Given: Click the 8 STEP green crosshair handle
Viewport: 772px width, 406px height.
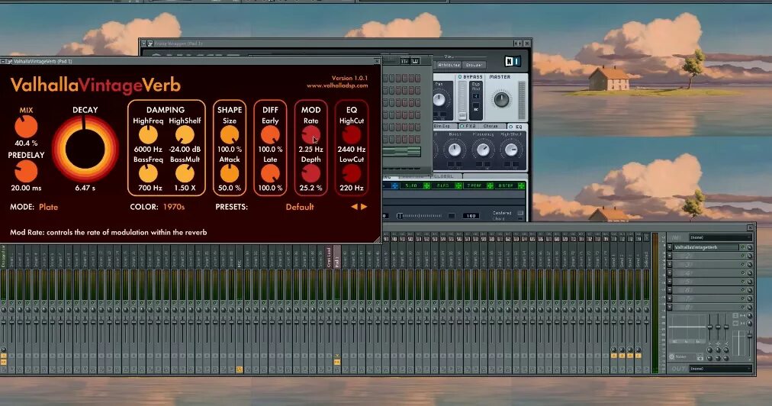Looking at the screenshot, I should (x=521, y=185).
